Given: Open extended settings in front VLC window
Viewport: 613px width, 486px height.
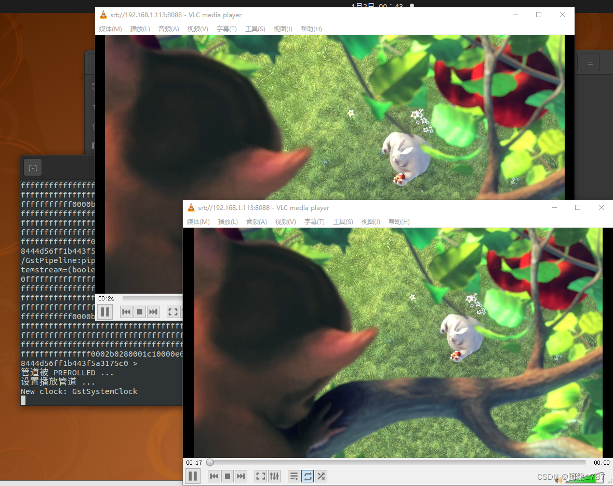Looking at the screenshot, I should (274, 476).
